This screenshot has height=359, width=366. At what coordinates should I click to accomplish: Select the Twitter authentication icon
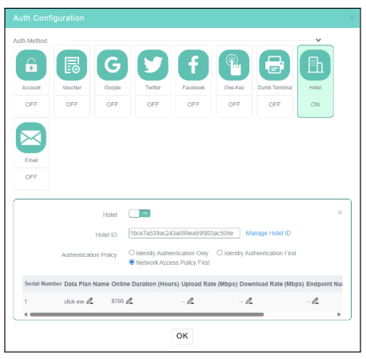coord(153,65)
